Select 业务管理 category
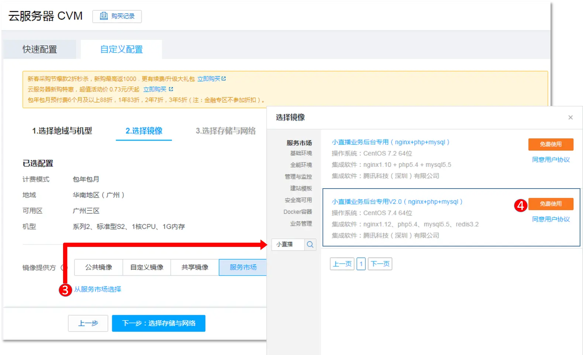Viewport: 583px width, 355px height. coord(301,224)
